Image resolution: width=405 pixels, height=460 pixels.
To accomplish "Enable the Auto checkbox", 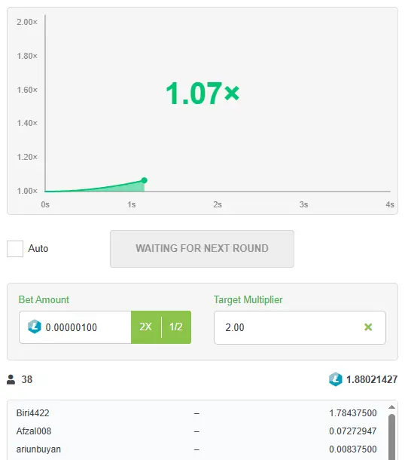I will click(15, 249).
